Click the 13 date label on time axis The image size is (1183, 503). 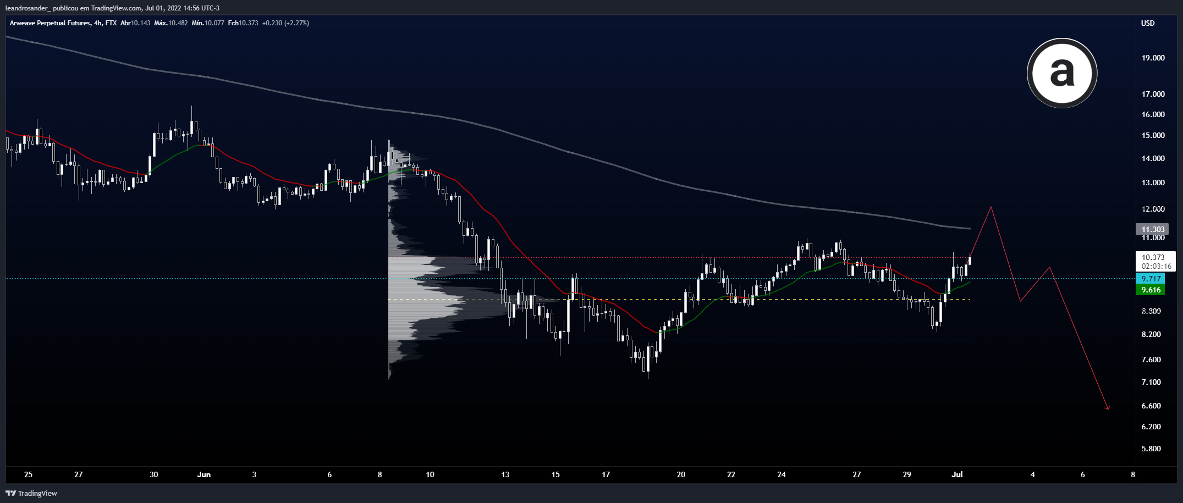505,474
